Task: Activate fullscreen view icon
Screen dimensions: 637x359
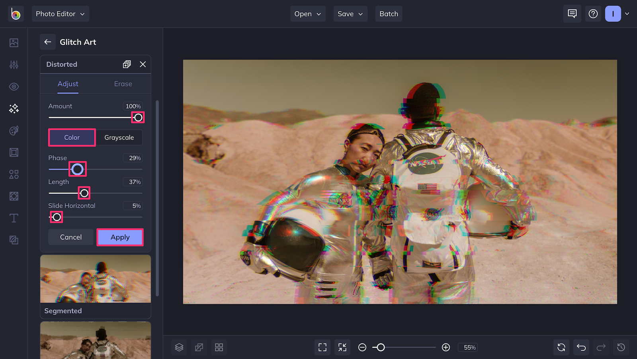Action: [322, 347]
